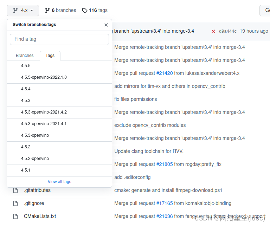
Task: Open commit 'Update clang toolchain for RVV.'
Action: coord(149,151)
